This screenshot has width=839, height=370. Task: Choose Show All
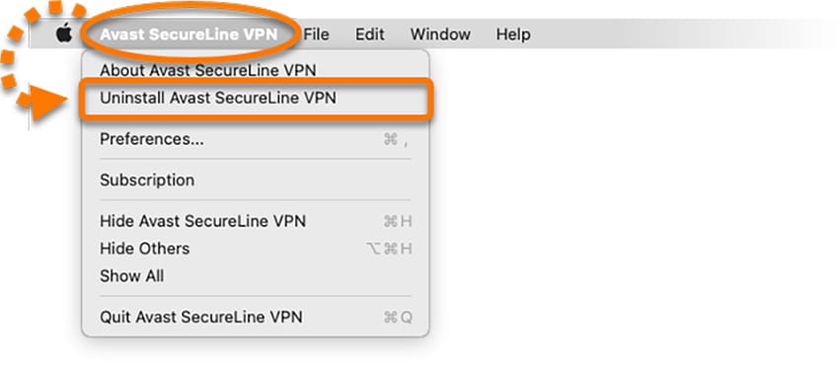click(256, 276)
